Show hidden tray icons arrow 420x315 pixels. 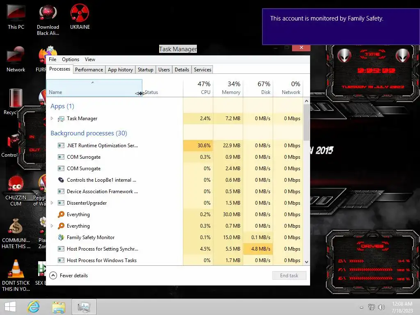[362, 307]
